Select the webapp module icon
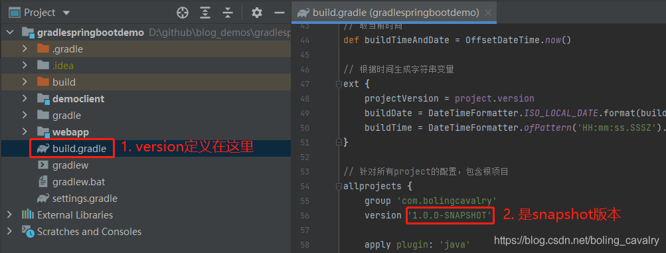This screenshot has width=666, height=253. (43, 131)
